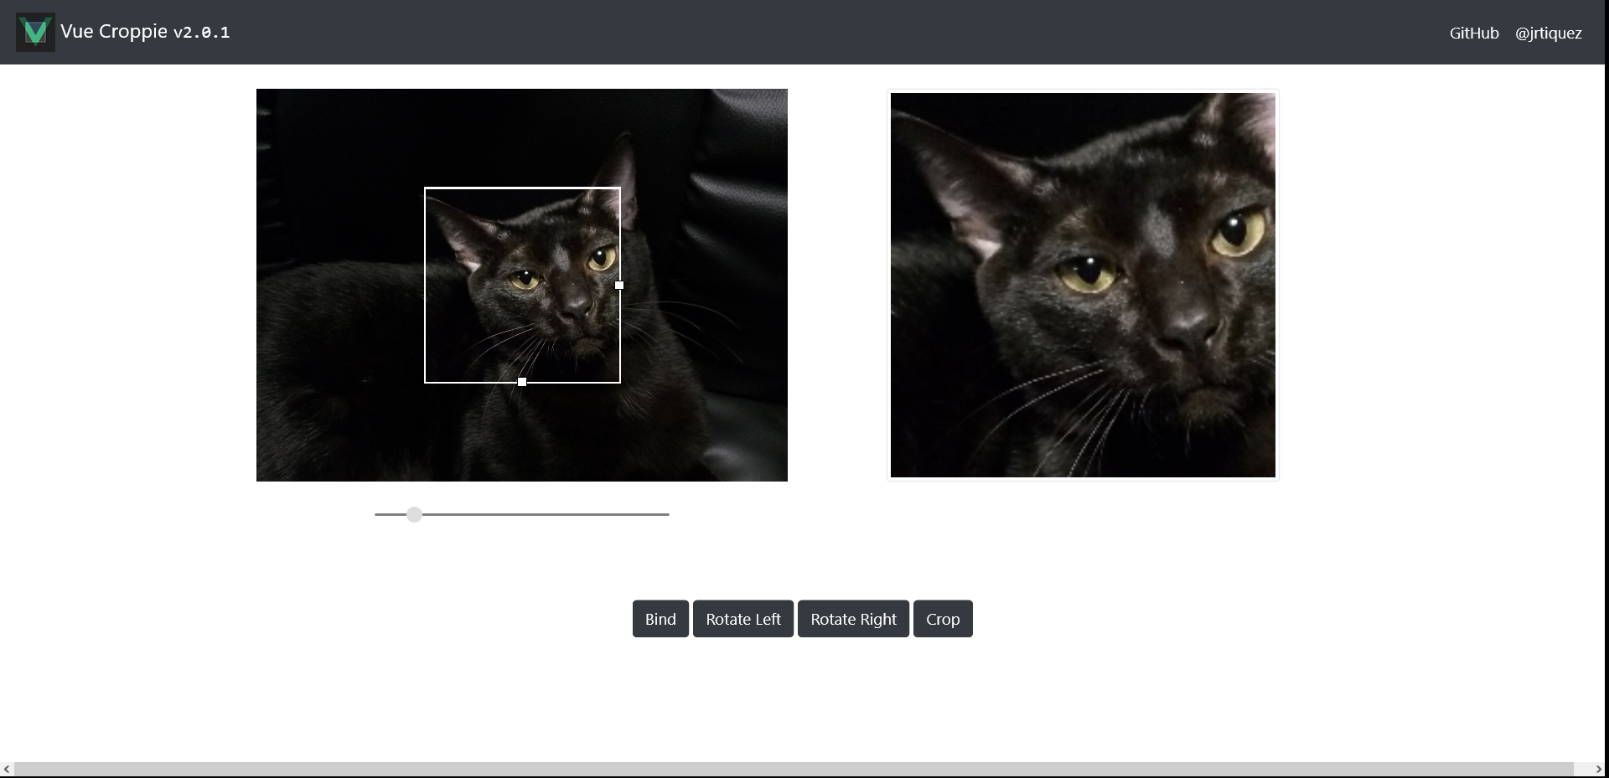Click the Rotate Right button
Screen dimensions: 1609x778
[853, 619]
